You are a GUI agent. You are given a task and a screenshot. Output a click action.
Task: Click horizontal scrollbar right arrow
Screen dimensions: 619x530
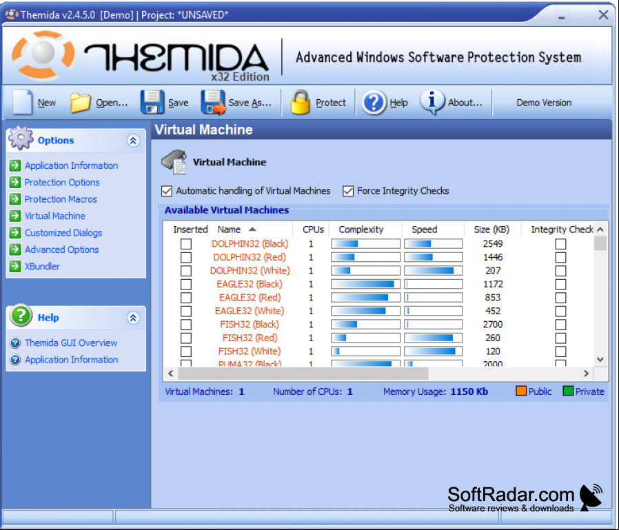(586, 374)
